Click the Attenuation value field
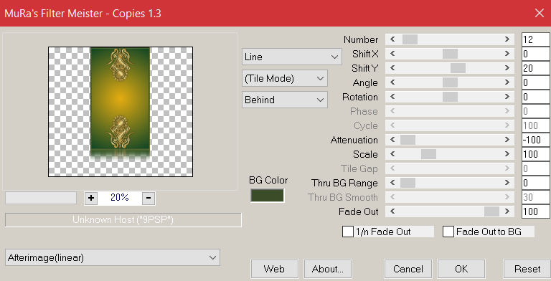The height and width of the screenshot is (281, 551). tap(536, 140)
